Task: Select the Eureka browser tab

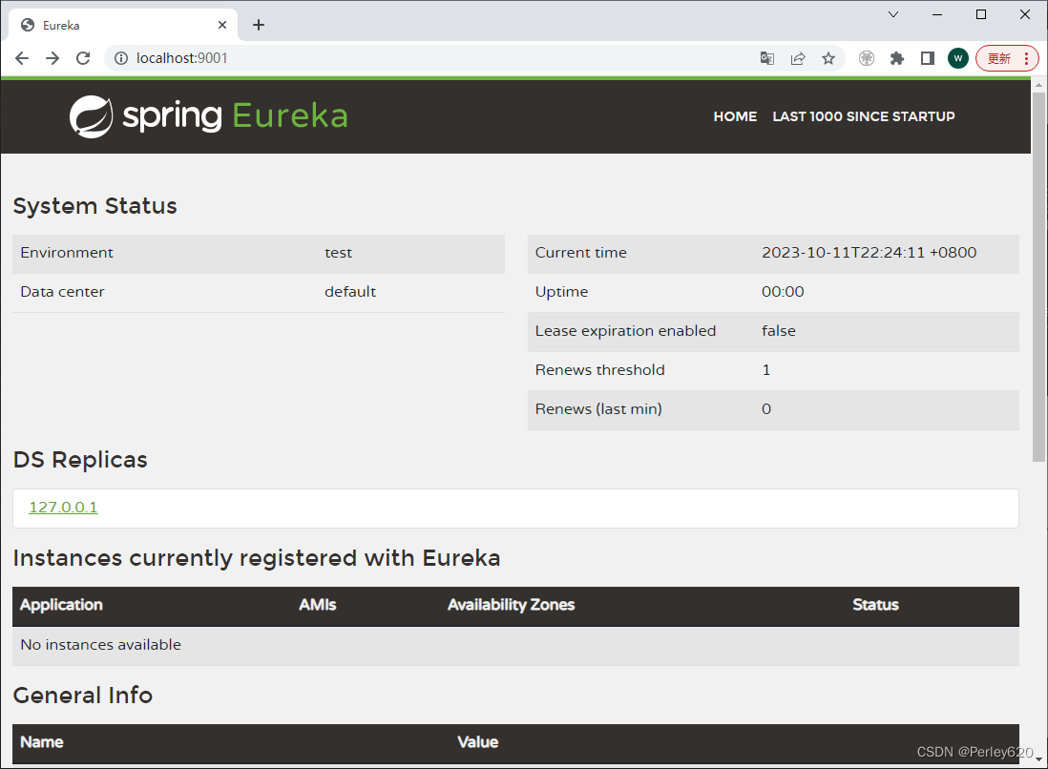Action: (124, 25)
